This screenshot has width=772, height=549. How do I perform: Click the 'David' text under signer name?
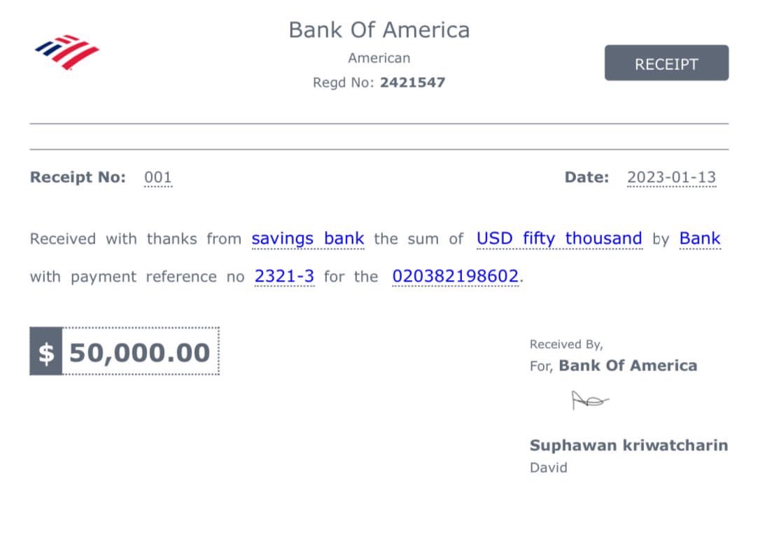(548, 468)
